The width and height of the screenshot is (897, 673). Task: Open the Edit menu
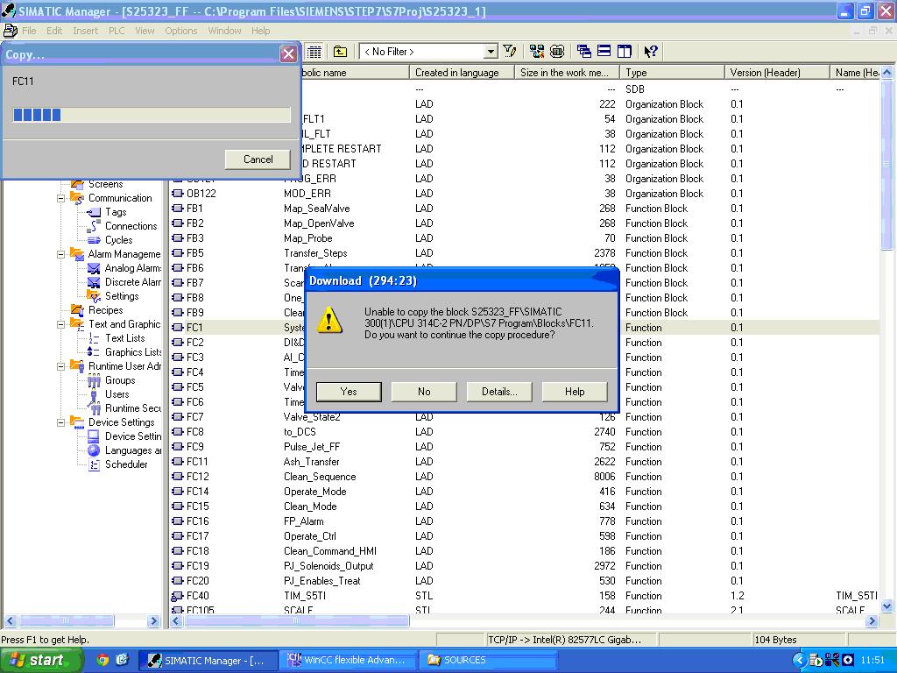pos(54,31)
